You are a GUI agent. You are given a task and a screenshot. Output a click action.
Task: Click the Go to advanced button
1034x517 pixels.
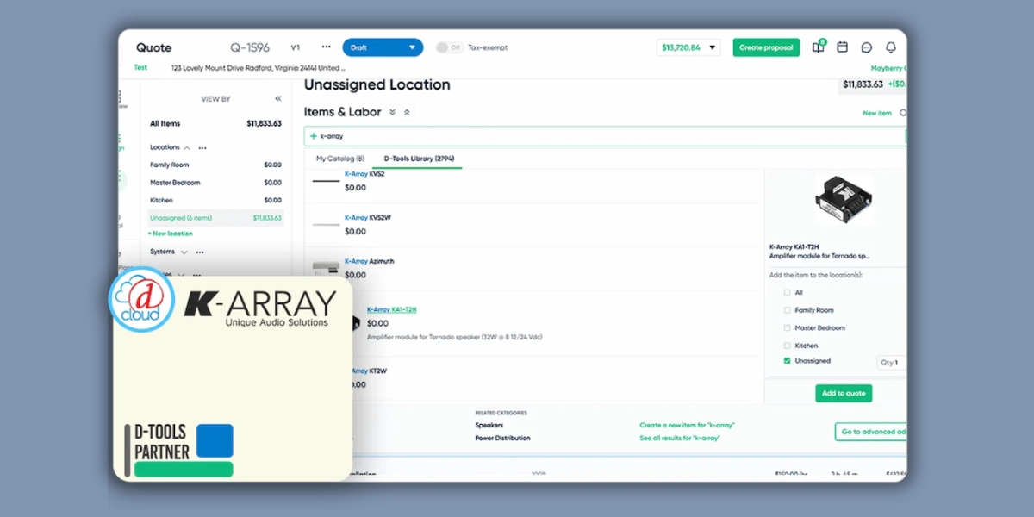[870, 432]
